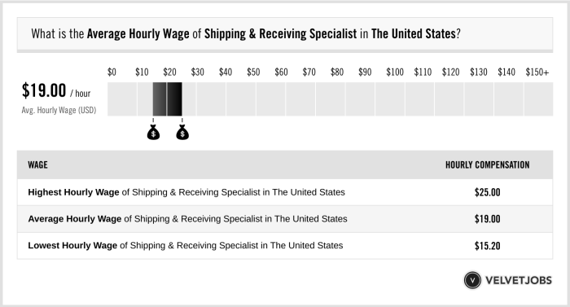Click the dark black wage range bar
570x307 pixels.
tap(174, 99)
